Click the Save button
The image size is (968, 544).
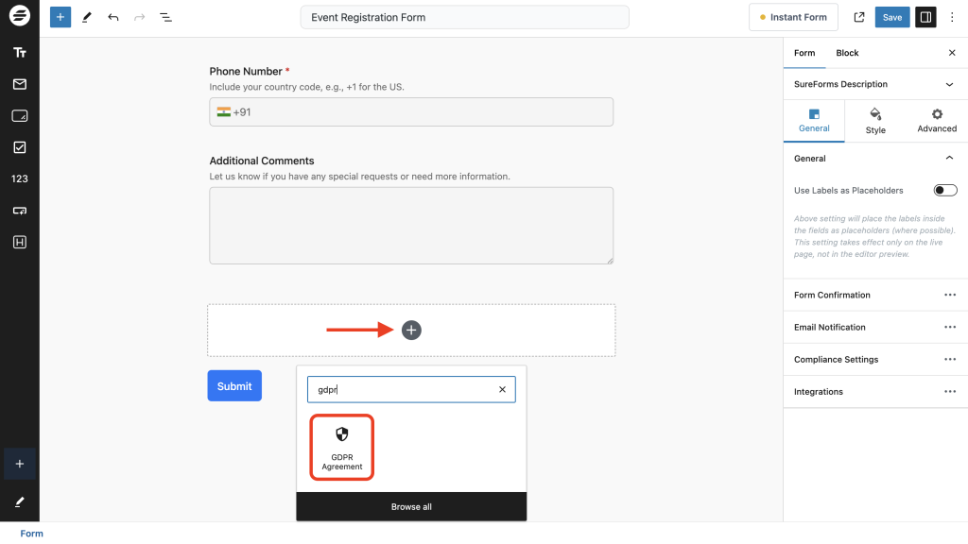[x=891, y=16]
